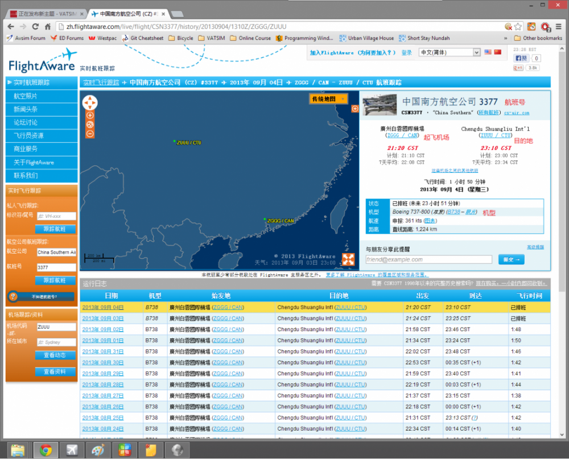Click the 登录 login link

[406, 53]
